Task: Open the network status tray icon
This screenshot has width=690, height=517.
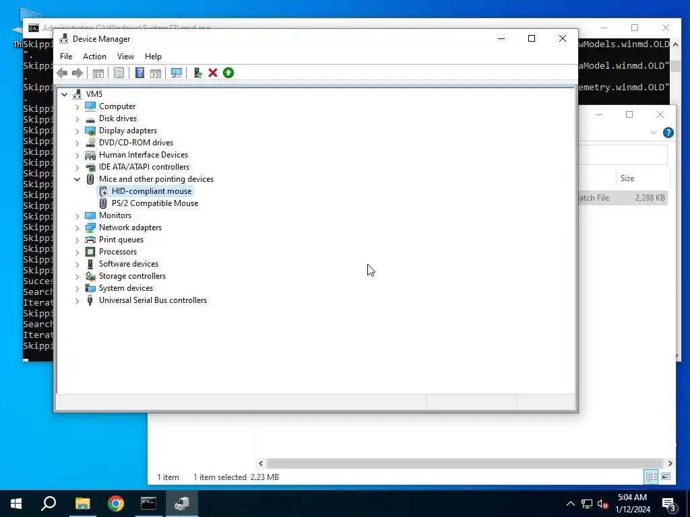Action: [587, 504]
